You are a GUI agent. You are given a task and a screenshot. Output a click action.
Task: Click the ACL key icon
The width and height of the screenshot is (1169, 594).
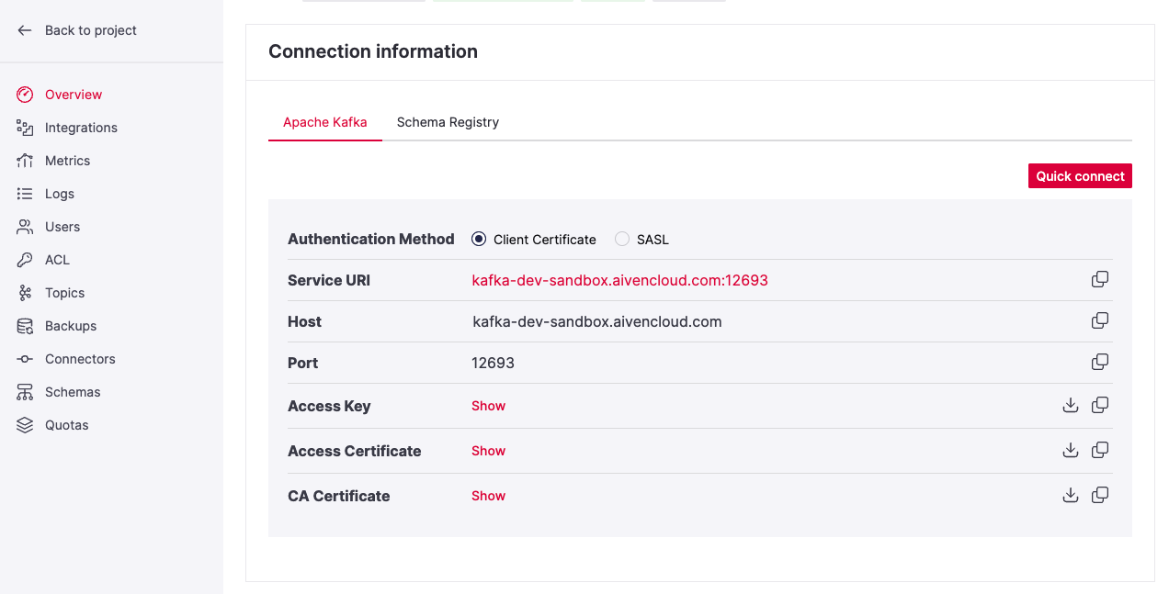[x=25, y=259]
